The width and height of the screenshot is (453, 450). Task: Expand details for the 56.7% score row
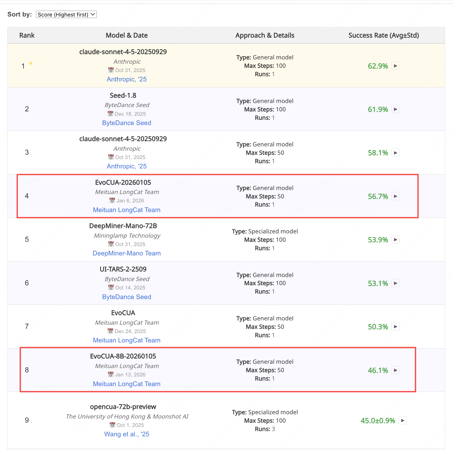click(395, 196)
